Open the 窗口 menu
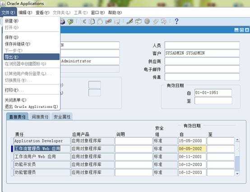Viewport: 250px width, 192px height. (98, 12)
